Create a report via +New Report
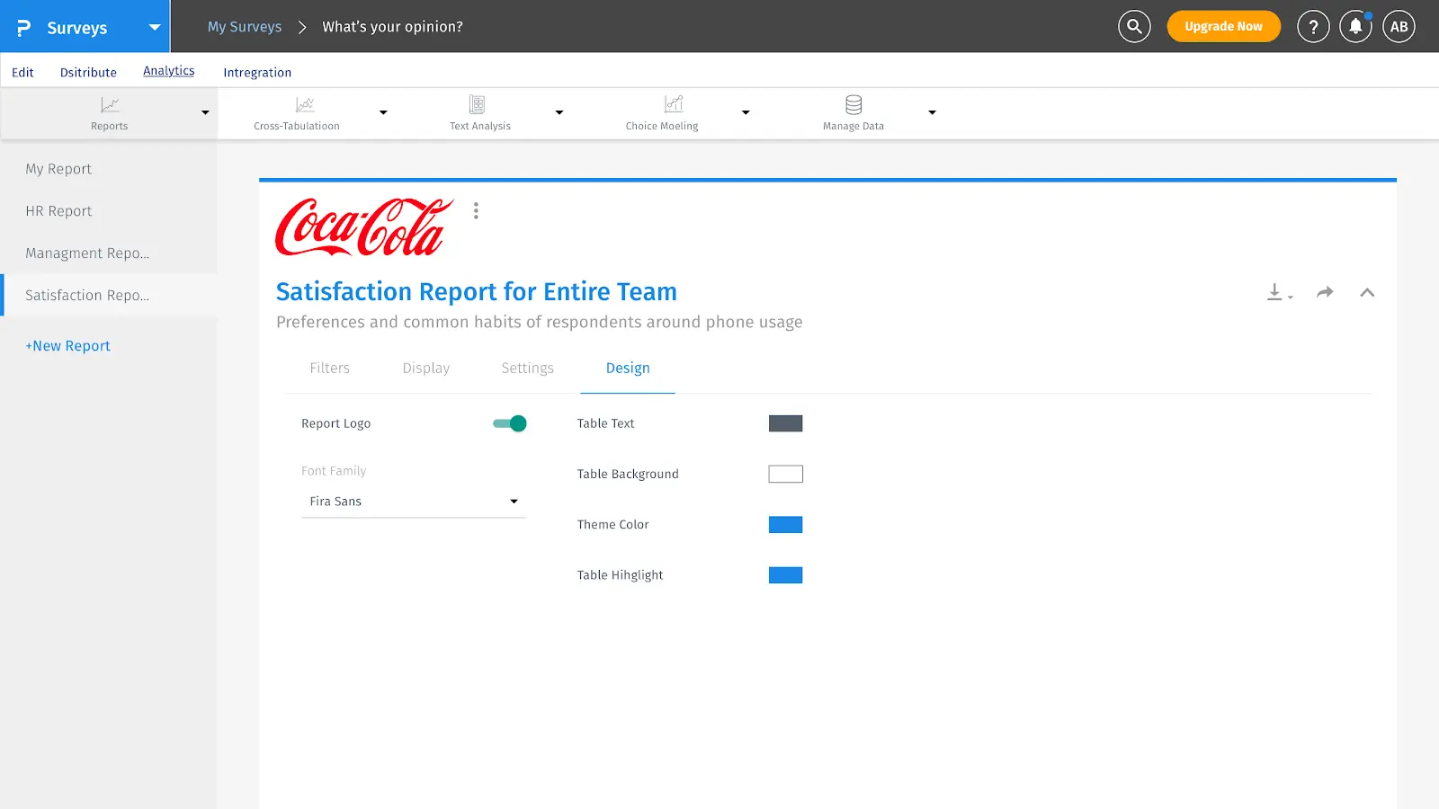Viewport: 1439px width, 809px height. (68, 346)
